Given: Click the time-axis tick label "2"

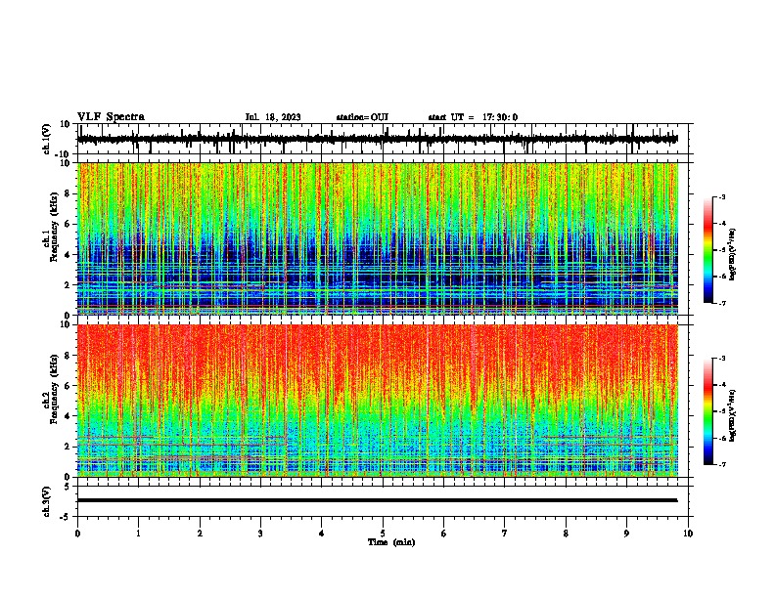Looking at the screenshot, I should (x=200, y=534).
